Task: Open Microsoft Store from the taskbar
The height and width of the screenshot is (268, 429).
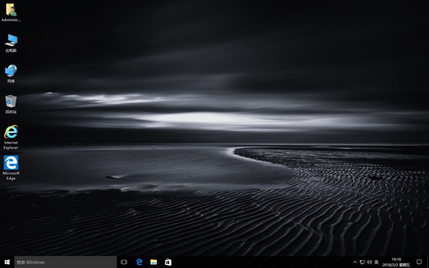Action: [x=168, y=262]
